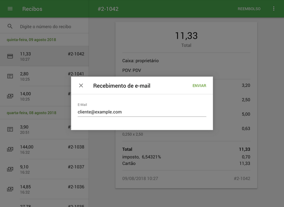Viewport: 284px width, 207px height.
Task: Click the bold Total row label
Action: tap(127, 149)
